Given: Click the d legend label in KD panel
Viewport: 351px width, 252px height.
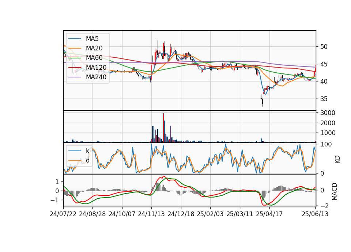Looking at the screenshot, I should [88, 160].
